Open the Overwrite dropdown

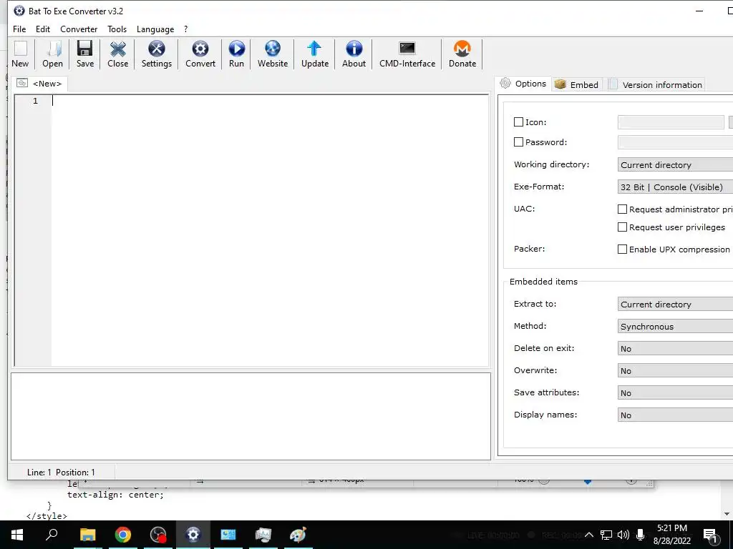tap(676, 371)
